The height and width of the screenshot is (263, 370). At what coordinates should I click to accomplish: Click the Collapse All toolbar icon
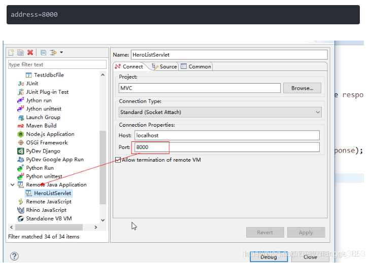pyautogui.click(x=43, y=52)
